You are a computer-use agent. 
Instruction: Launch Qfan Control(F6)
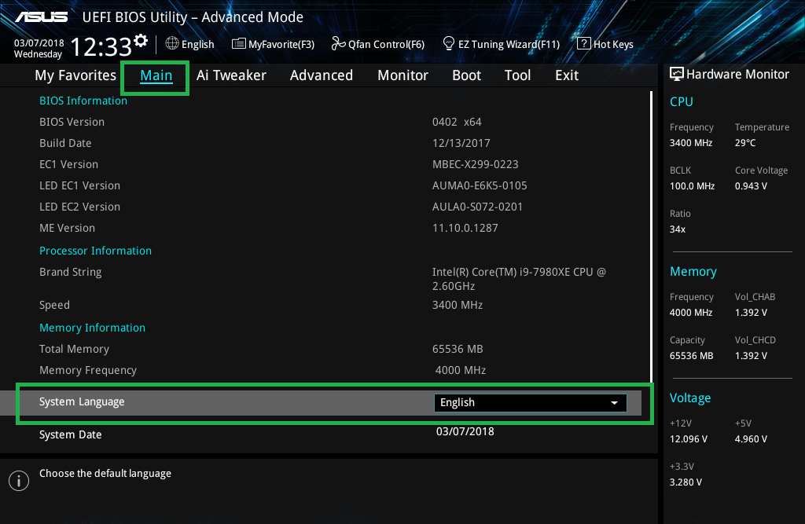(x=378, y=44)
